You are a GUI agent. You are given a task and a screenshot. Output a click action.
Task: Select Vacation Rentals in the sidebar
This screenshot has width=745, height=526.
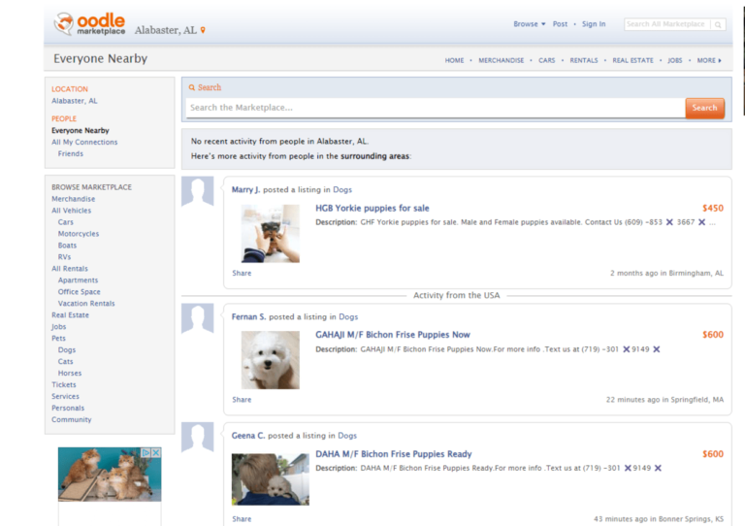pos(86,304)
